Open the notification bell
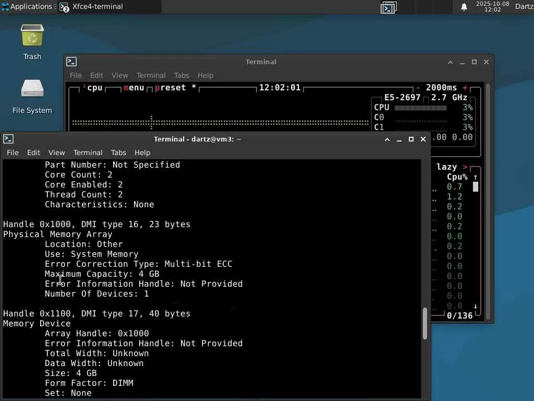Screen dimensions: 534x401 click(x=464, y=7)
